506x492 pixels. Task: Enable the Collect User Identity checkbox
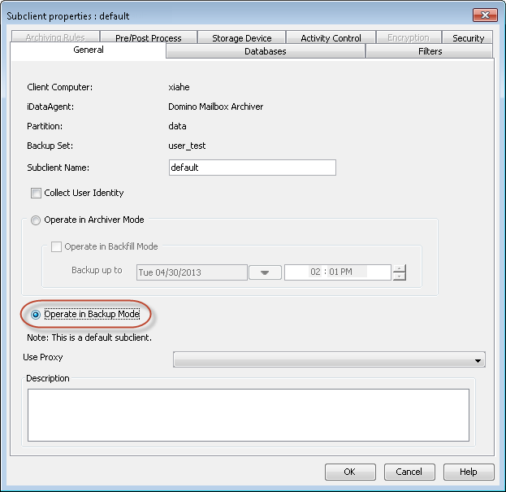(36, 194)
